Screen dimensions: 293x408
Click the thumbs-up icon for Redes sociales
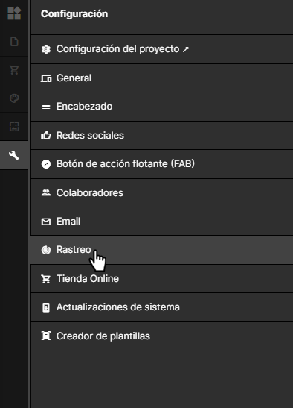(46, 135)
